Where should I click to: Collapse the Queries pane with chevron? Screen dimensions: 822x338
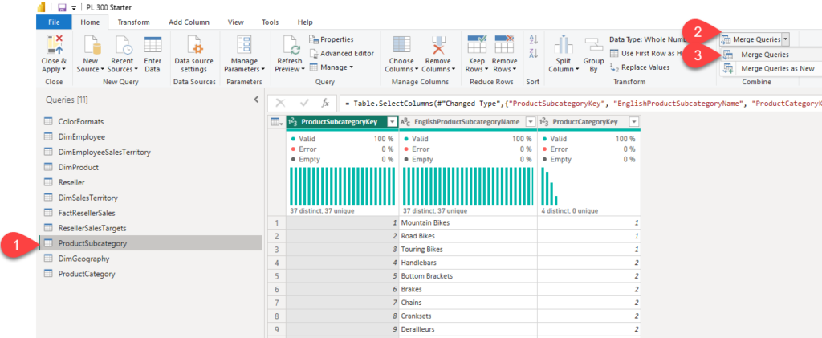click(x=256, y=100)
